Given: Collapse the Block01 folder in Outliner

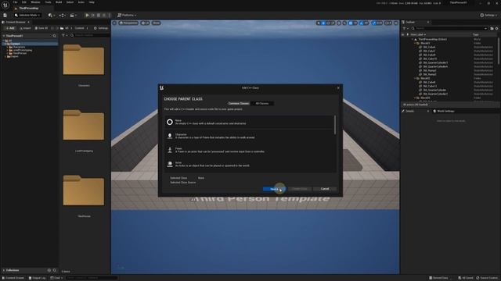Looking at the screenshot, I should coord(415,43).
